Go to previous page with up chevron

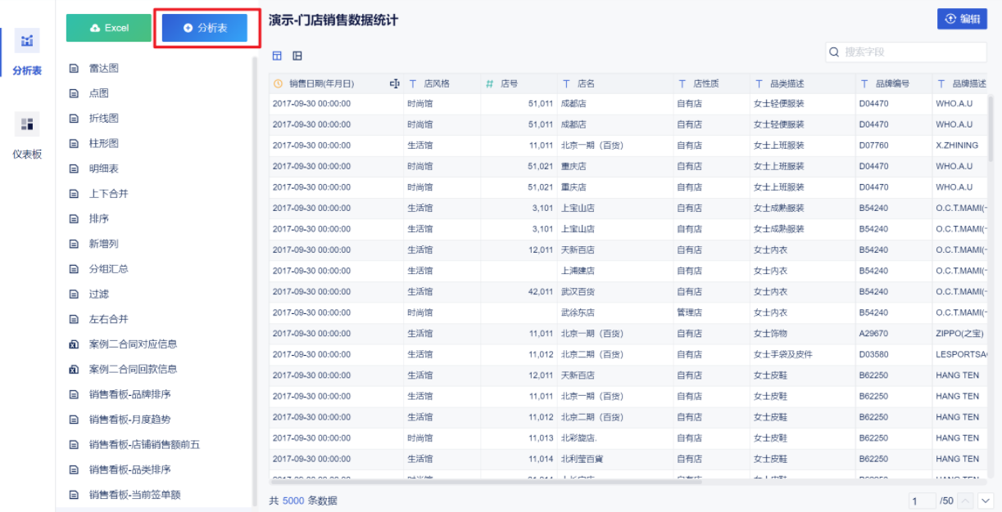tap(966, 501)
